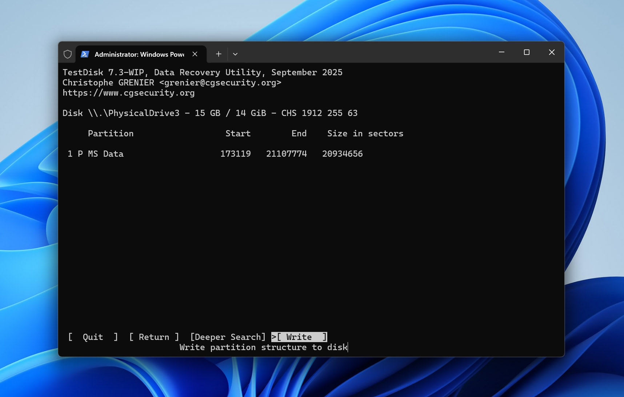
Task: Click the 'End' column header
Action: click(299, 133)
